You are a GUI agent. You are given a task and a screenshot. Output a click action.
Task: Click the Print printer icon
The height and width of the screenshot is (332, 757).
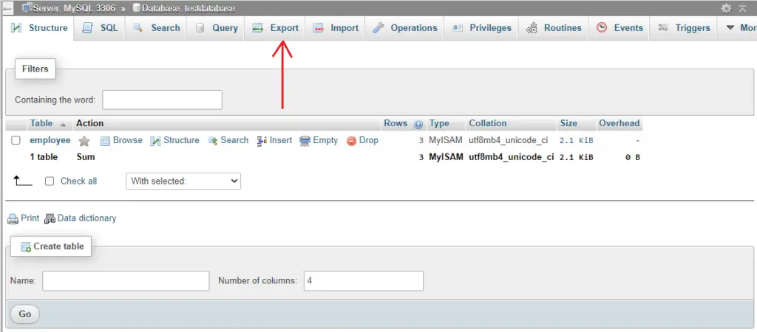(13, 219)
